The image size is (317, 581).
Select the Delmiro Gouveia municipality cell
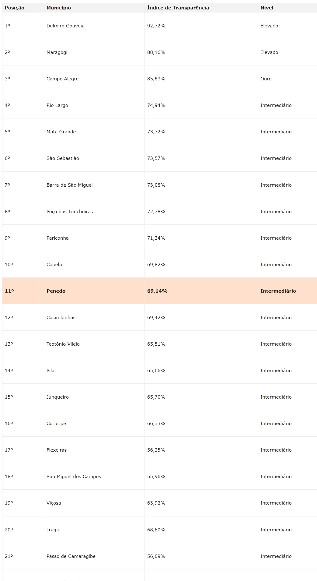click(x=65, y=26)
